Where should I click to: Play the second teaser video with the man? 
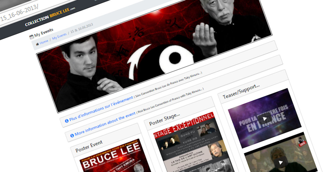280,162
